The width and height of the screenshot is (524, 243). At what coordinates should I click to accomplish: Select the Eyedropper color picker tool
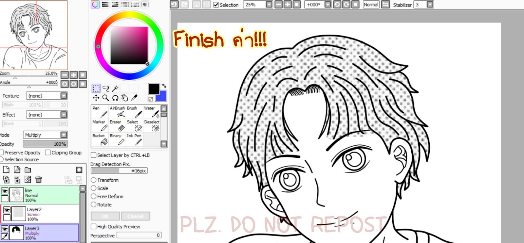click(x=134, y=98)
